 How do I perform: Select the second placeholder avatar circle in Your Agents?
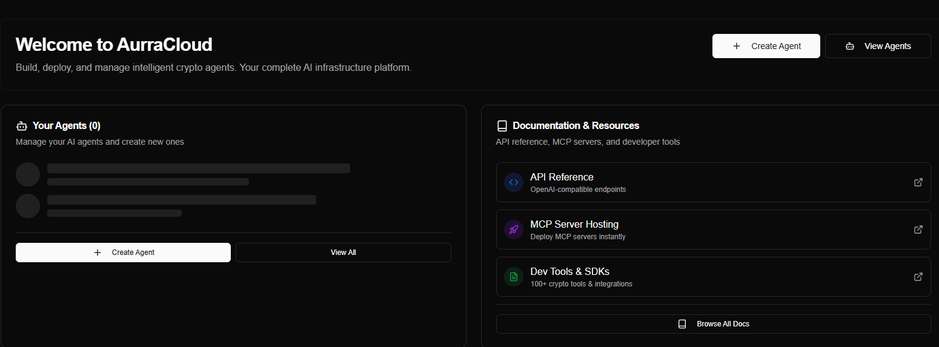click(x=28, y=206)
